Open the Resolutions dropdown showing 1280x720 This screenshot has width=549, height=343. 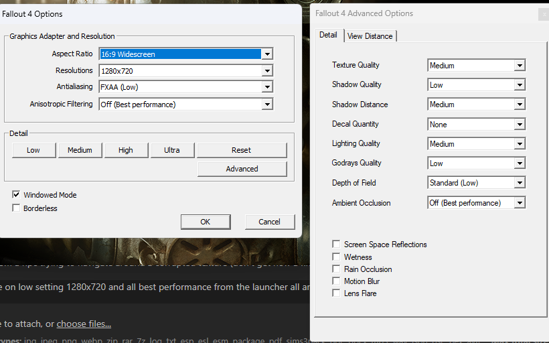(x=186, y=71)
